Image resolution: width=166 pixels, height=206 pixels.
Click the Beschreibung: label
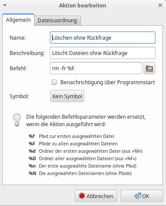tap(27, 53)
